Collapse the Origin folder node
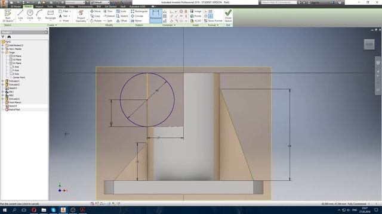This screenshot has width=382, height=214. (2, 52)
